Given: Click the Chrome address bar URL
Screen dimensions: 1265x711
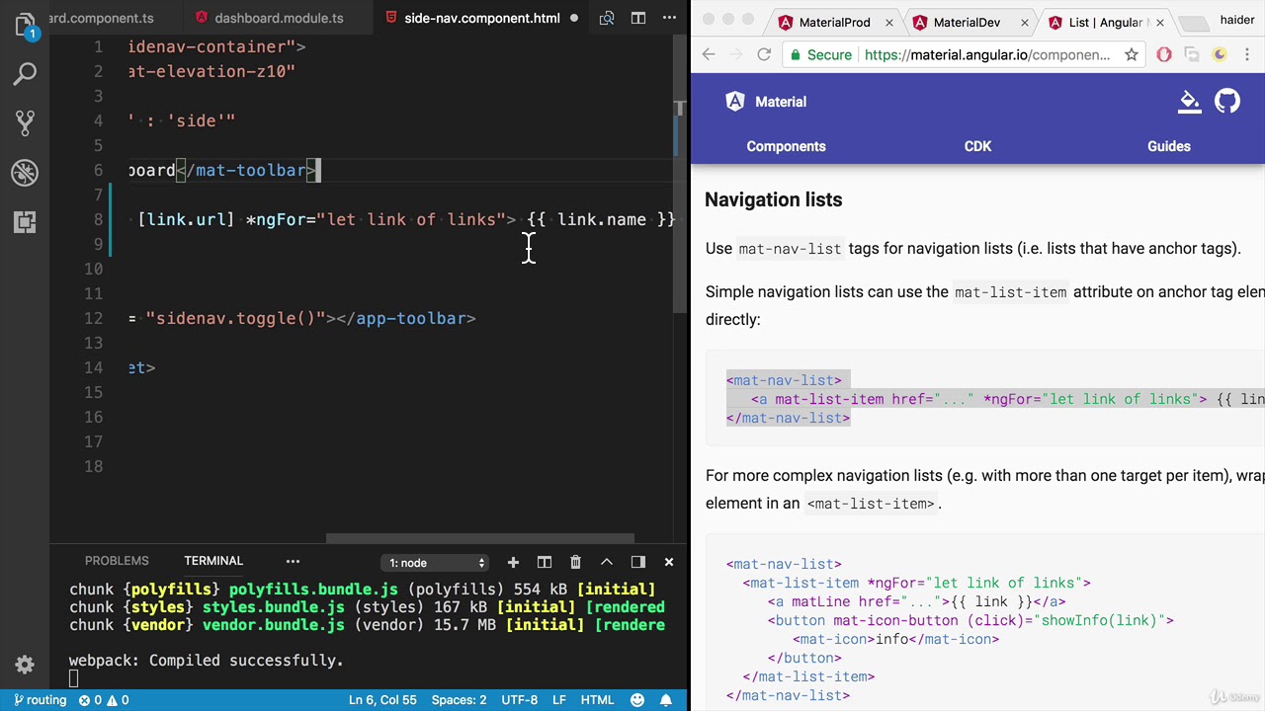Looking at the screenshot, I should (x=987, y=54).
